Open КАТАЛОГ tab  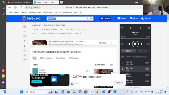36,25
